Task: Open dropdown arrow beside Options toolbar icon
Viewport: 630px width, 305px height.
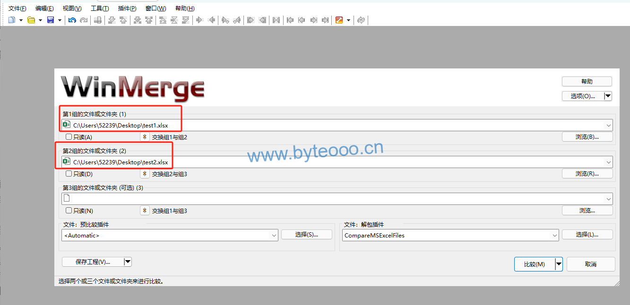Action: (x=348, y=20)
